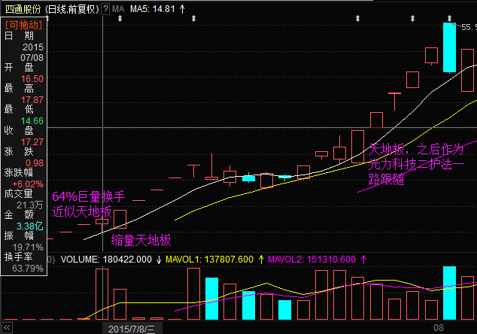Screen dimensions: 477x334
Task: Click the opening price 16.50
Action: click(x=32, y=79)
